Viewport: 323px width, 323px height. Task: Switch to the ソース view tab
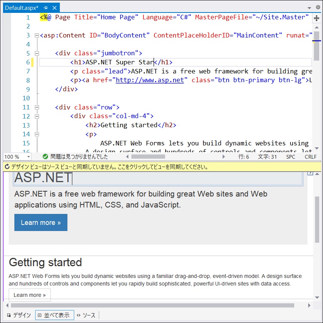pyautogui.click(x=86, y=315)
